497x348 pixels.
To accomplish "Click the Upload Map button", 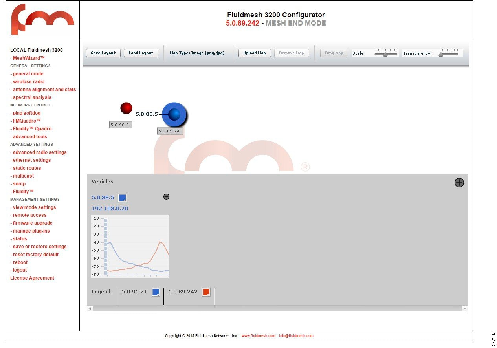I will click(255, 53).
